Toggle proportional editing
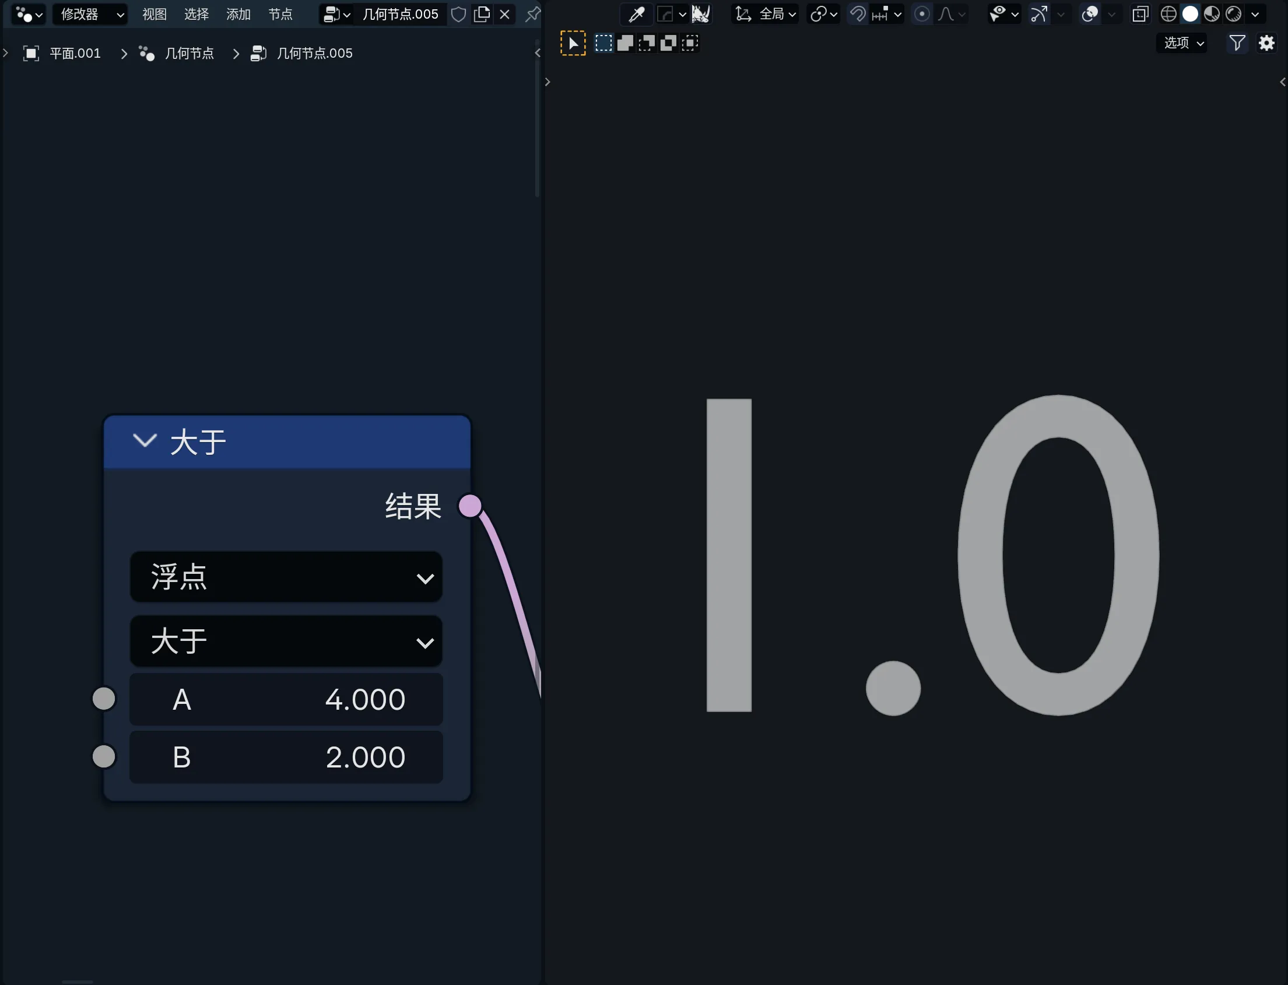The image size is (1288, 985). (x=922, y=14)
